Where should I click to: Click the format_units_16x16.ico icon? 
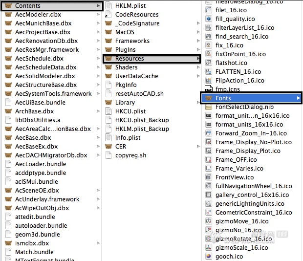(209, 125)
